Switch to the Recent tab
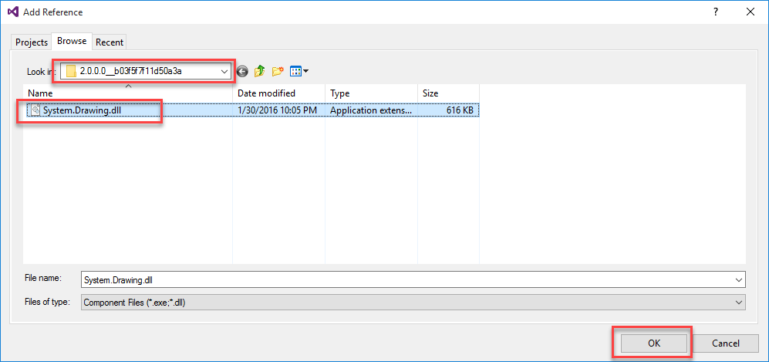This screenshot has height=362, width=769. coord(110,42)
